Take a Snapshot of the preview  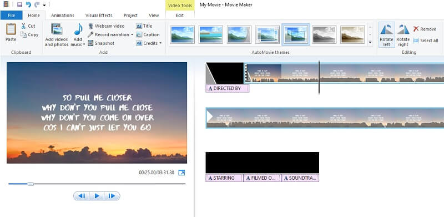tap(101, 43)
